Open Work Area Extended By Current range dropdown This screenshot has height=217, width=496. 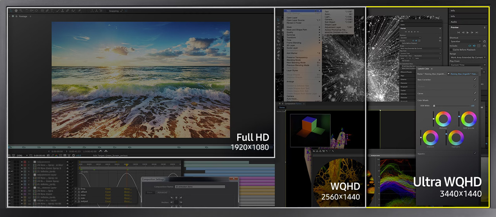click(468, 57)
